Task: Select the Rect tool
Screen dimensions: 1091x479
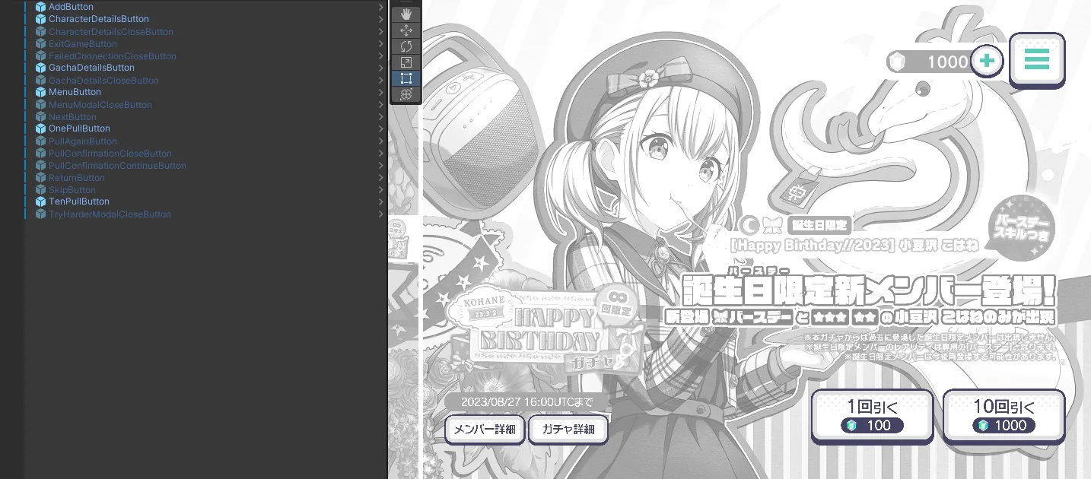Action: (x=406, y=78)
